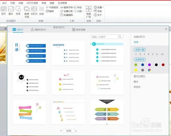The height and width of the screenshot is (136, 171).
Task: Click the 全部色彩 filter pill
Action: pyautogui.click(x=140, y=59)
